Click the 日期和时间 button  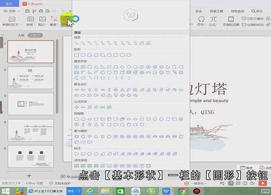[253, 25]
